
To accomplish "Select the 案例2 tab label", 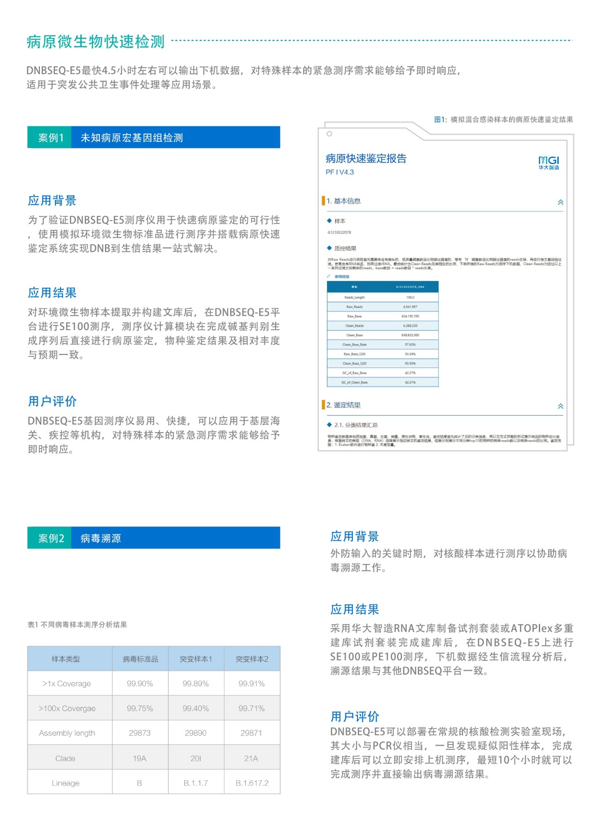I will click(50, 538).
